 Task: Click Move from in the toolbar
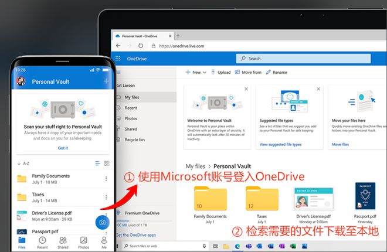pos(248,72)
